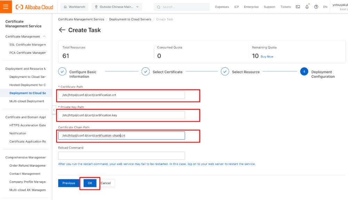Viewport: 348px width, 200px height.
Task: Open Notification sidebar item
Action: pyautogui.click(x=17, y=133)
